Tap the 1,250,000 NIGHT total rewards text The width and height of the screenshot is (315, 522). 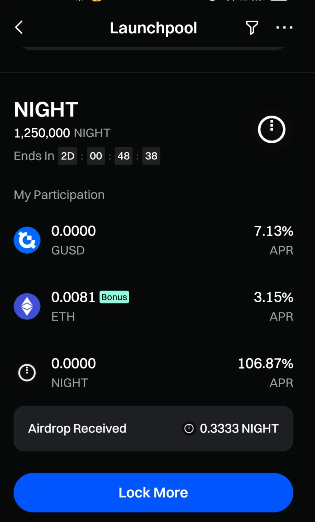(x=62, y=133)
